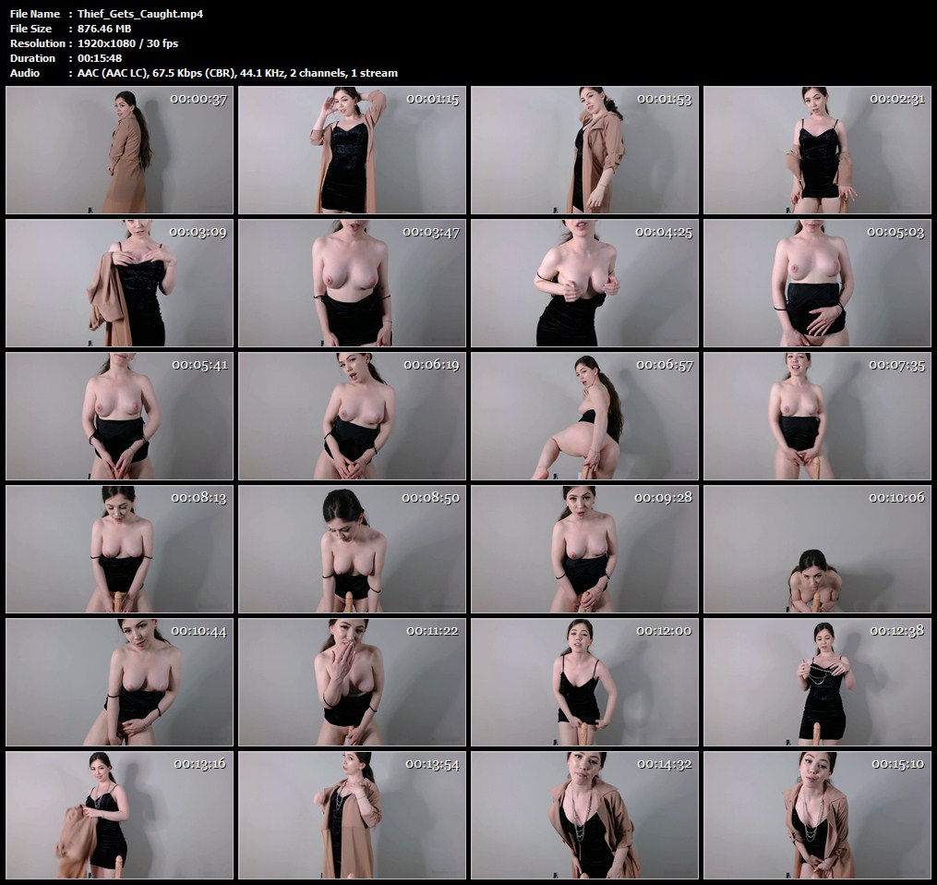Pick the frame stamped 00:14:32
Screen dimensions: 937x885
click(x=584, y=815)
